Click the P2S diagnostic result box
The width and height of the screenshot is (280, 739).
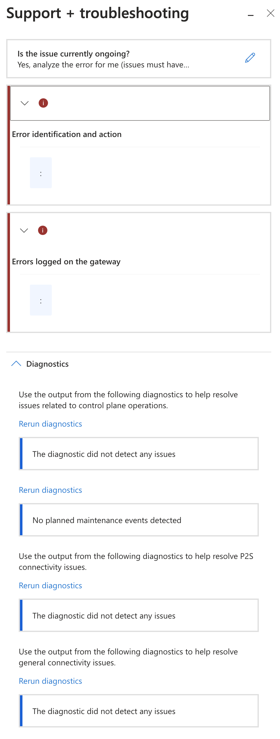tap(139, 615)
